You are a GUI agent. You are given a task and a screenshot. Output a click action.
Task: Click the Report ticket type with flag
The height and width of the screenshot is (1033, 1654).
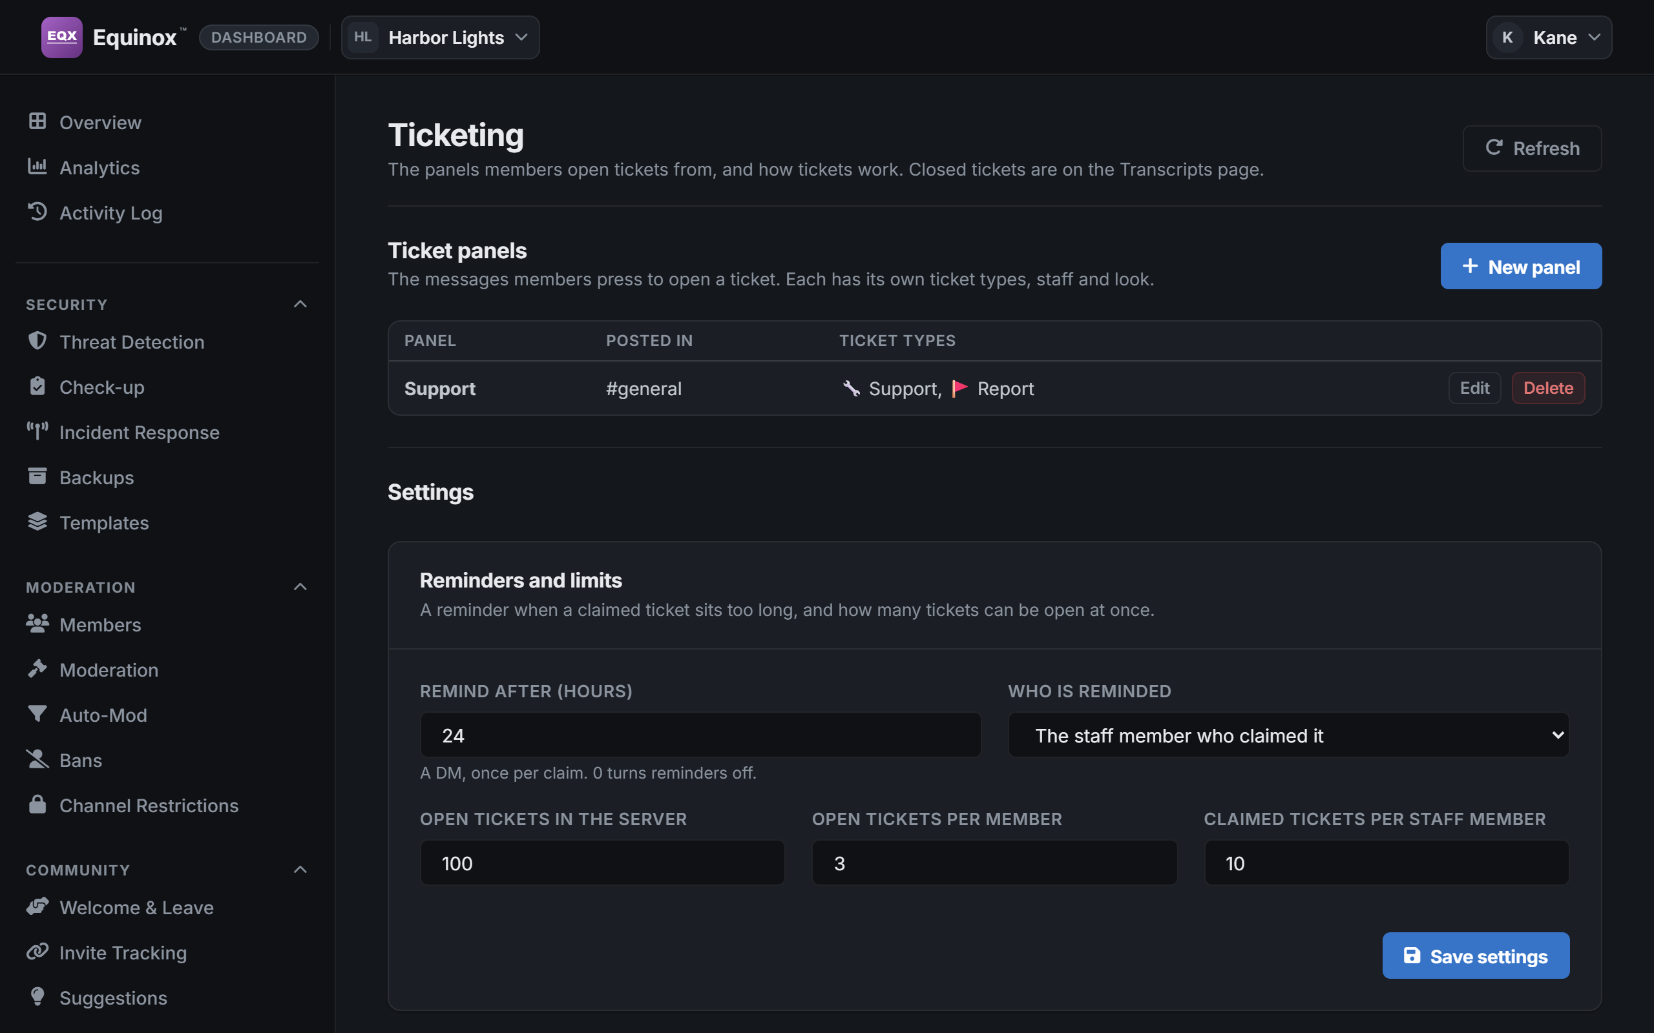tap(993, 389)
